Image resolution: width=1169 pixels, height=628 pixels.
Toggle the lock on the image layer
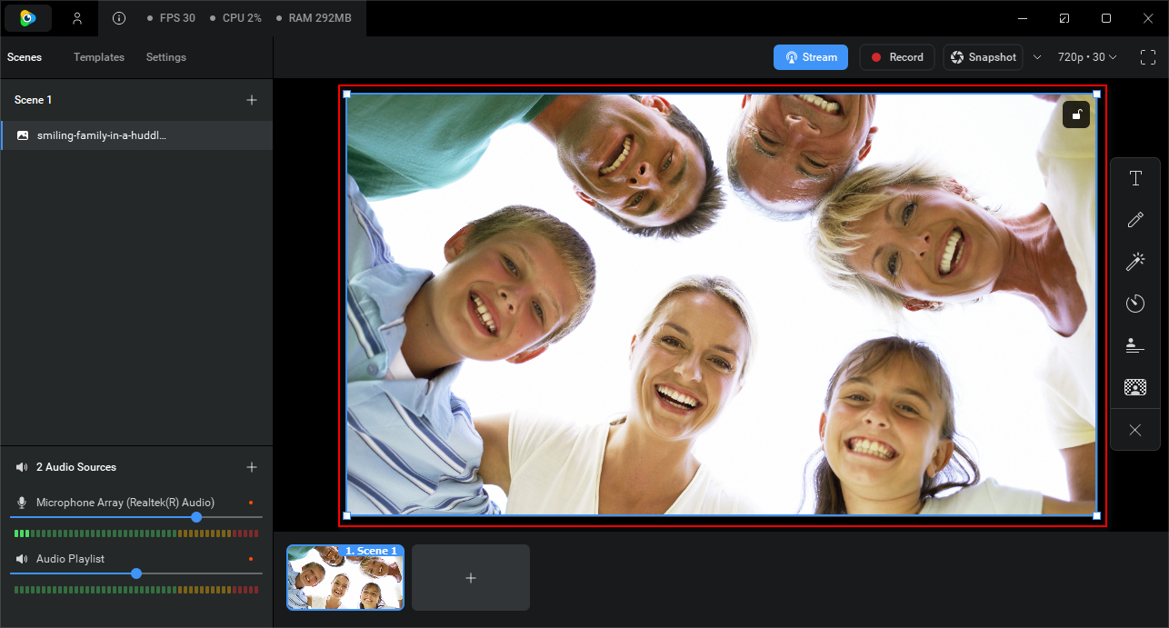[1076, 115]
